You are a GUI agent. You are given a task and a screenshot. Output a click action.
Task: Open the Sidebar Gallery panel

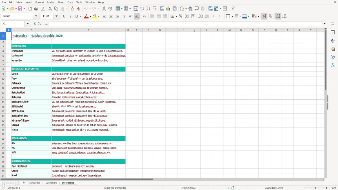(x=333, y=49)
